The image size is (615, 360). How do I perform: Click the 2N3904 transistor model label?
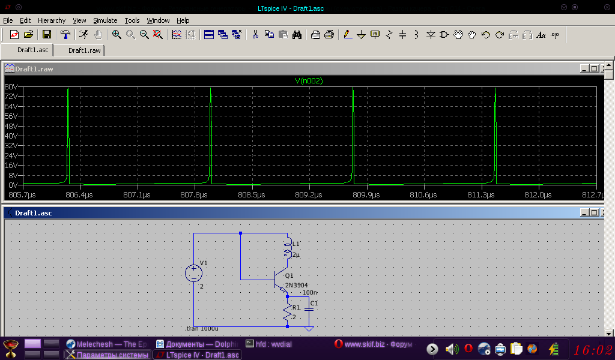pyautogui.click(x=297, y=285)
